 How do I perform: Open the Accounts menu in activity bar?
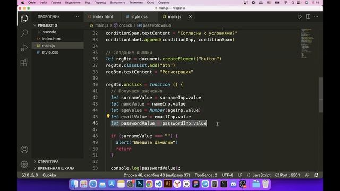coord(24,150)
